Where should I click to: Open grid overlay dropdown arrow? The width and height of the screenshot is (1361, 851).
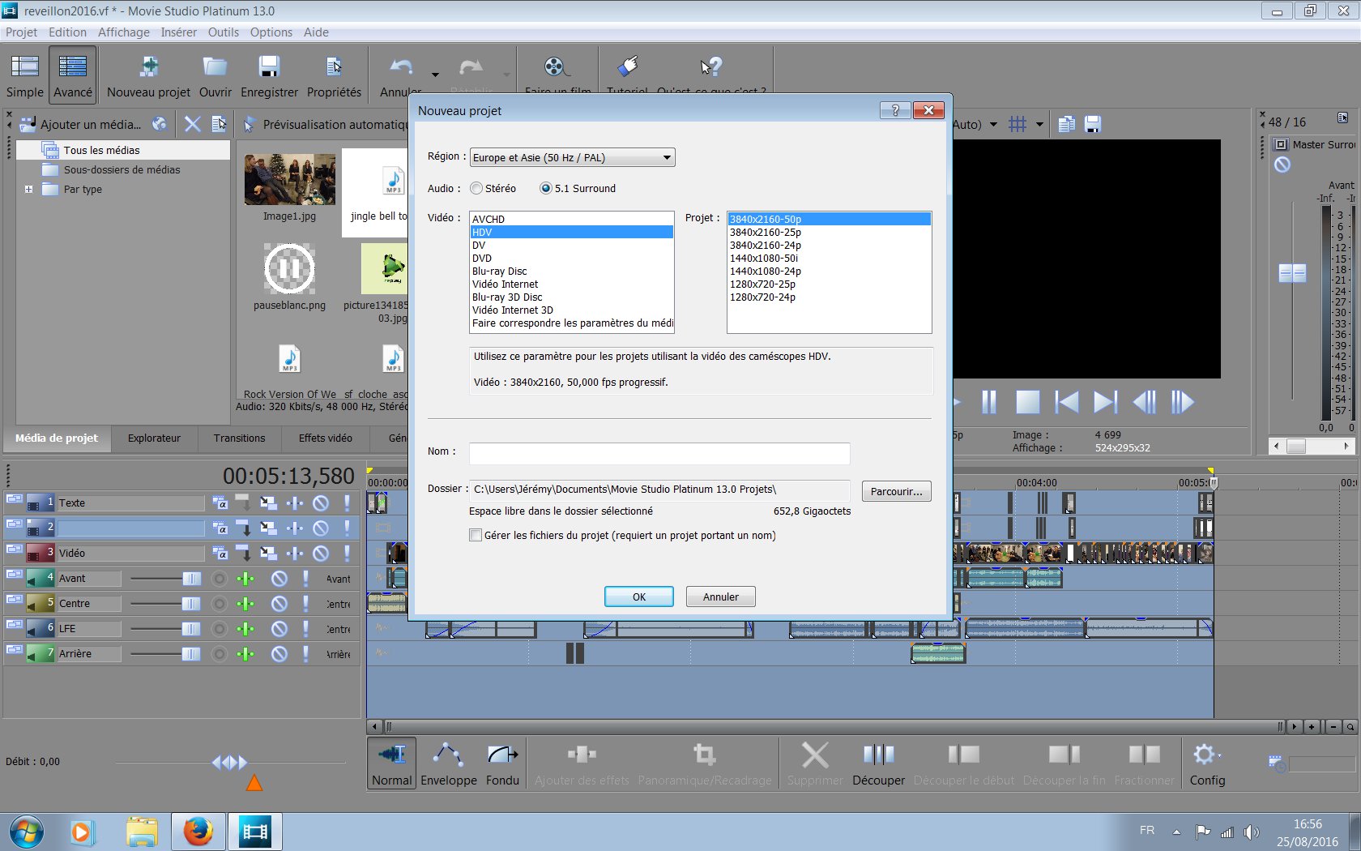click(1039, 125)
